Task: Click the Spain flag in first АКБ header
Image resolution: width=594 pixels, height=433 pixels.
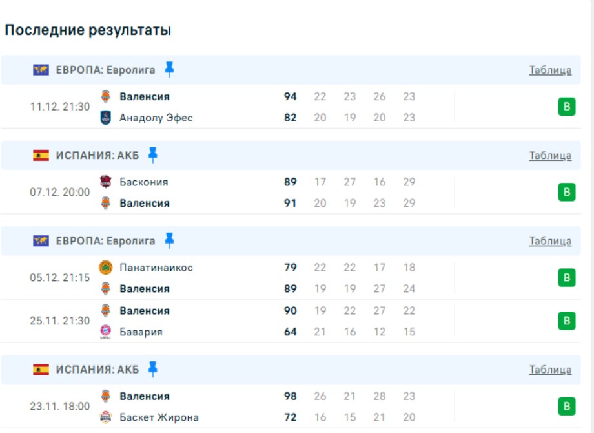Action: pos(41,155)
